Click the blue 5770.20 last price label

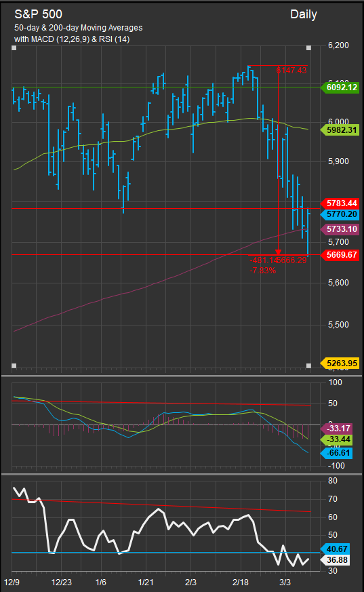pyautogui.click(x=340, y=214)
